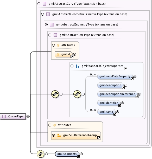Click the gml:AbstractGMLType type icon
This screenshot has height=159, width=152.
[x=55, y=35]
